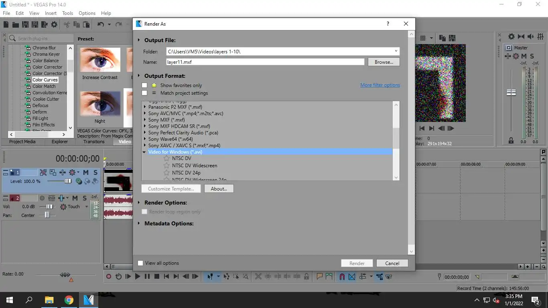548x308 pixels.
Task: Select NTSC DV Widescreen template
Action: 195,166
